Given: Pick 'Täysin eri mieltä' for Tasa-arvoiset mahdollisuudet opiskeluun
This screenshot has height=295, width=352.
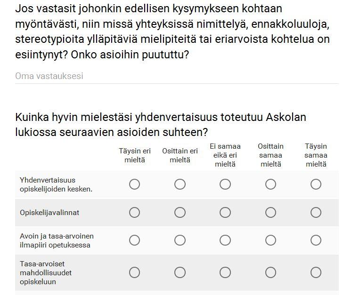Looking at the screenshot, I should click(x=134, y=272).
